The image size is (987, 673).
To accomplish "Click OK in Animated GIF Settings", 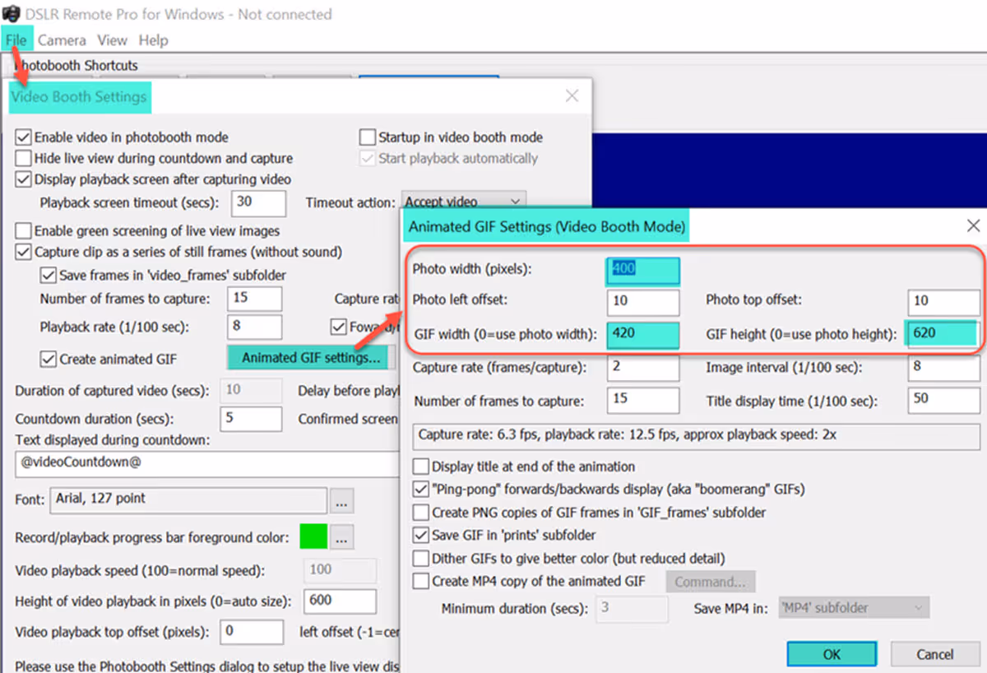I will click(832, 655).
